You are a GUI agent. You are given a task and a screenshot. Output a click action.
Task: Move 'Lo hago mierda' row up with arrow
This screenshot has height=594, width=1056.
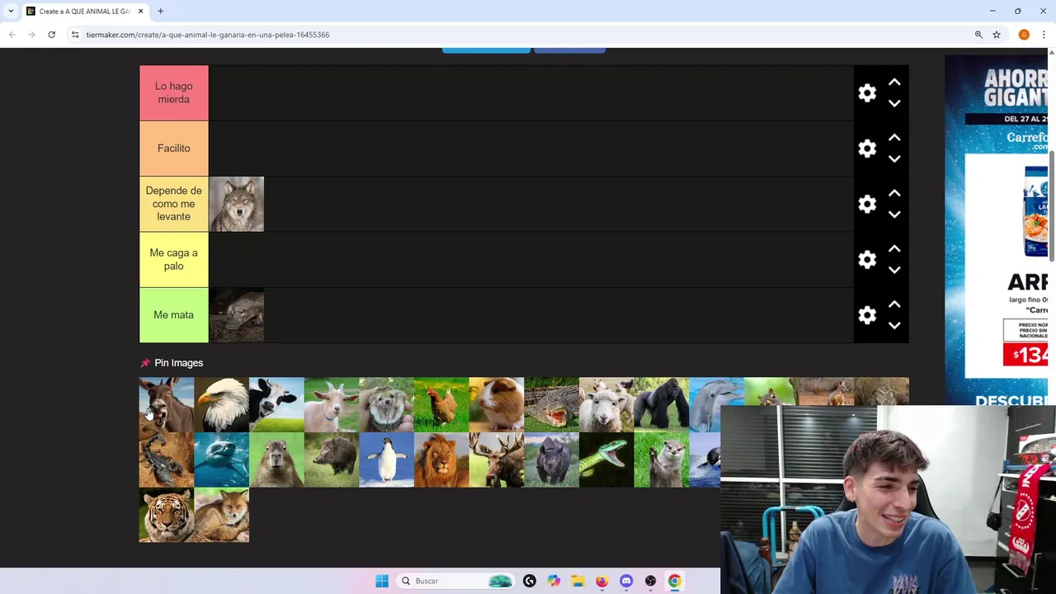point(894,82)
